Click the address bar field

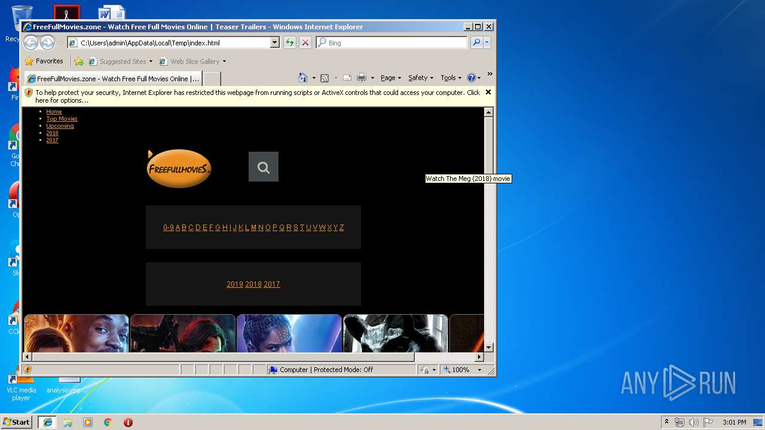(x=174, y=42)
